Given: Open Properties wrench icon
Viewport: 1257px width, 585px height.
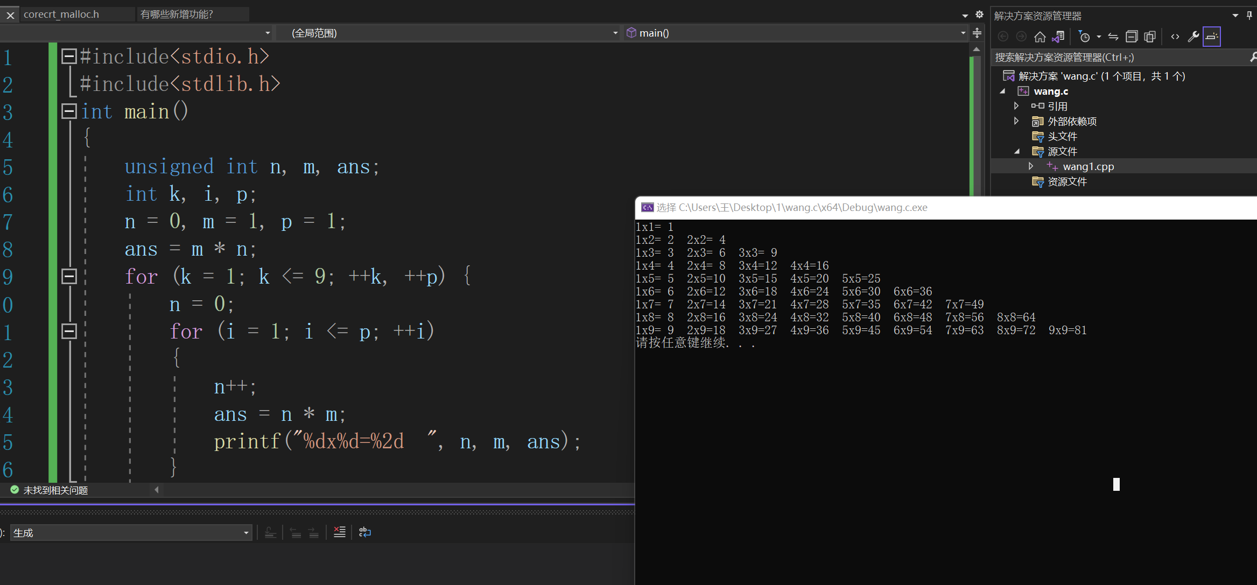Looking at the screenshot, I should [1193, 37].
